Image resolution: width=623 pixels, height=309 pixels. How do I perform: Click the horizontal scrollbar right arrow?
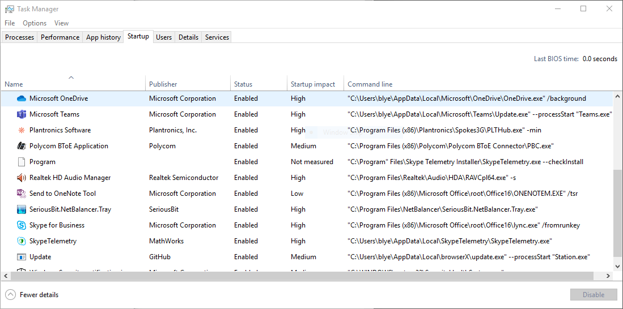pyautogui.click(x=608, y=276)
